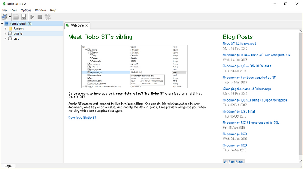
Task: Open the View menu
Action: (14, 10)
